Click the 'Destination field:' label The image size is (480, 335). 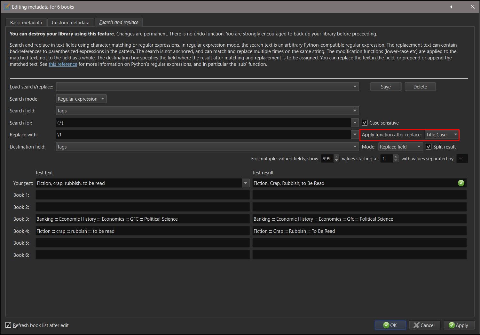click(x=28, y=147)
